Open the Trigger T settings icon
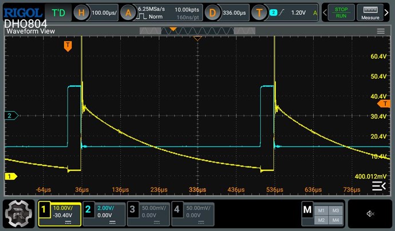This screenshot has height=231, width=395. click(259, 13)
